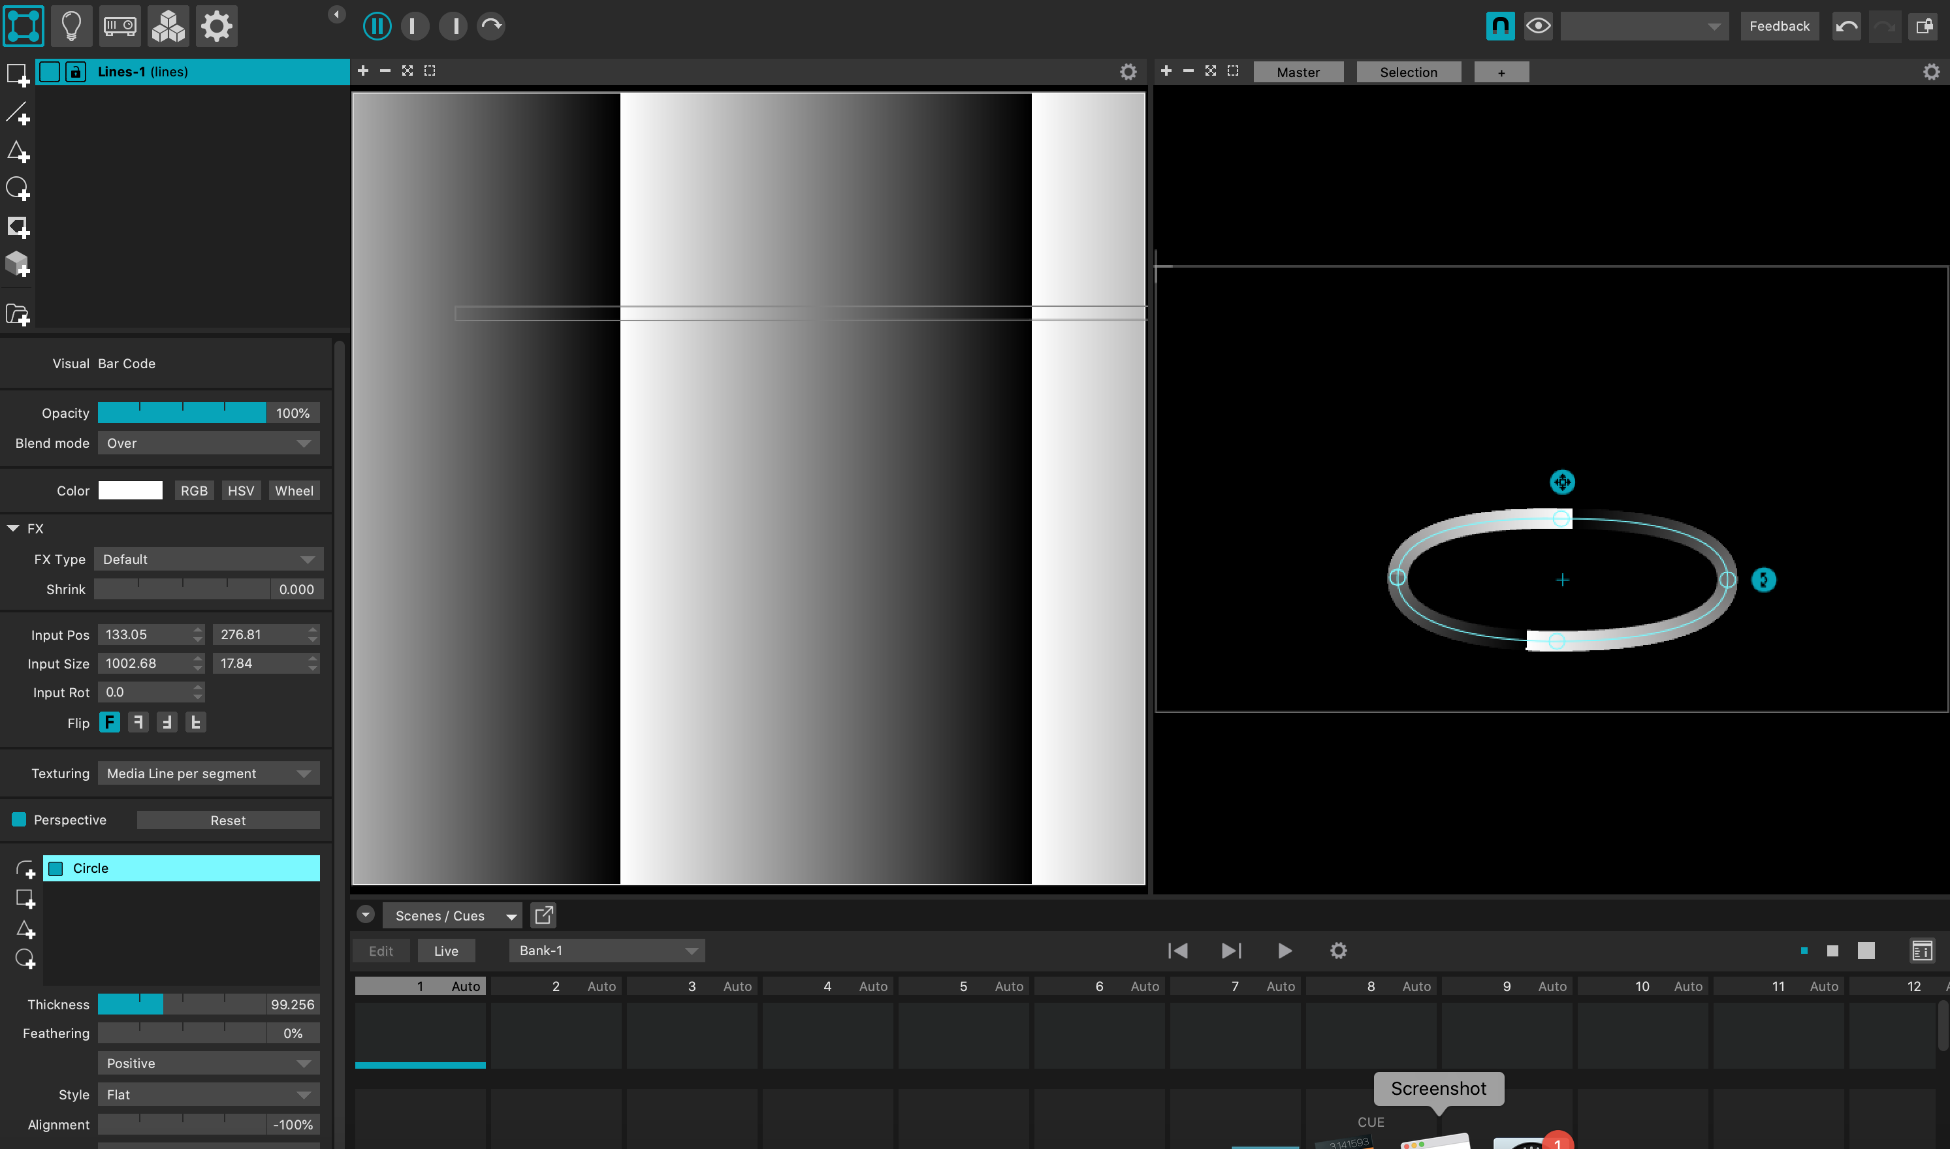Click the pause playback button
This screenshot has height=1149, width=1950.
click(377, 25)
